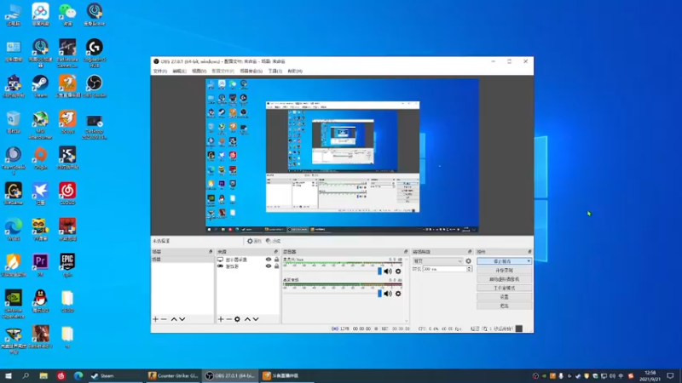Open MSI Afterburner desktop shortcut
Image resolution: width=682 pixels, height=383 pixels.
click(40, 125)
